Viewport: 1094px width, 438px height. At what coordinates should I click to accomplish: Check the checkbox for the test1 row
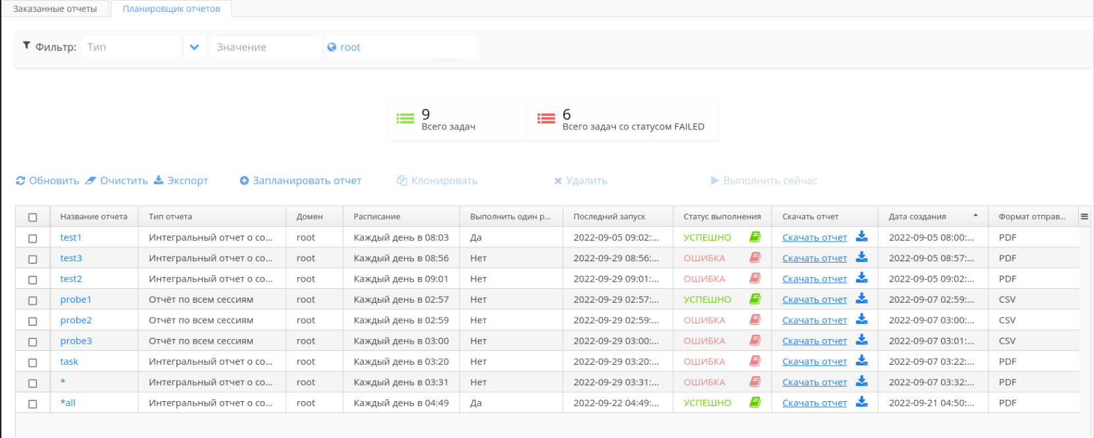pos(33,238)
